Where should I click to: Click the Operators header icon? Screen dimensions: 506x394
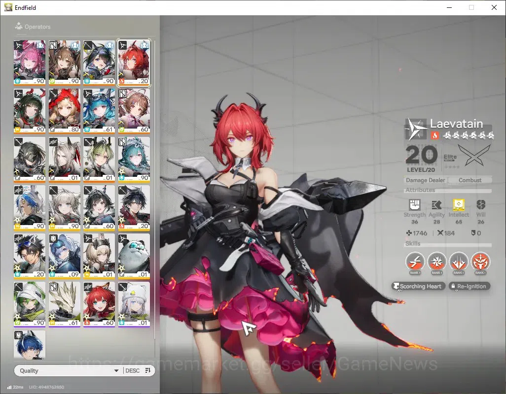(19, 26)
